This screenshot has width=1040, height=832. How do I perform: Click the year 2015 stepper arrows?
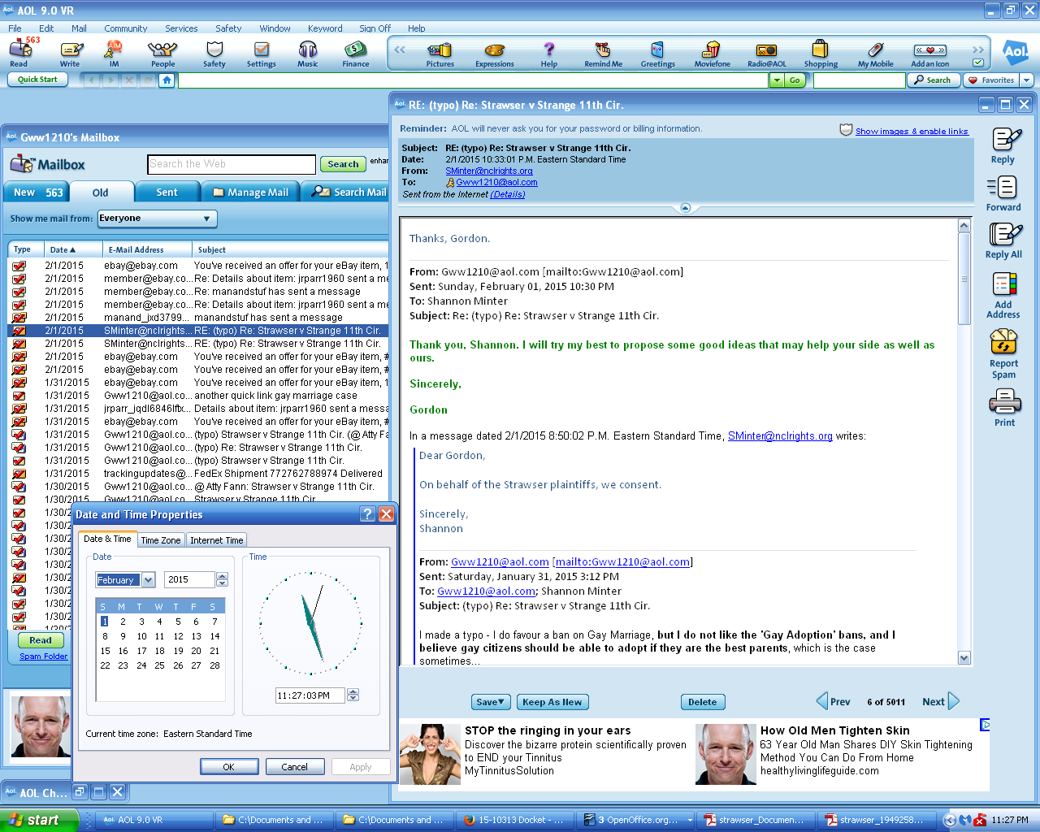point(223,580)
